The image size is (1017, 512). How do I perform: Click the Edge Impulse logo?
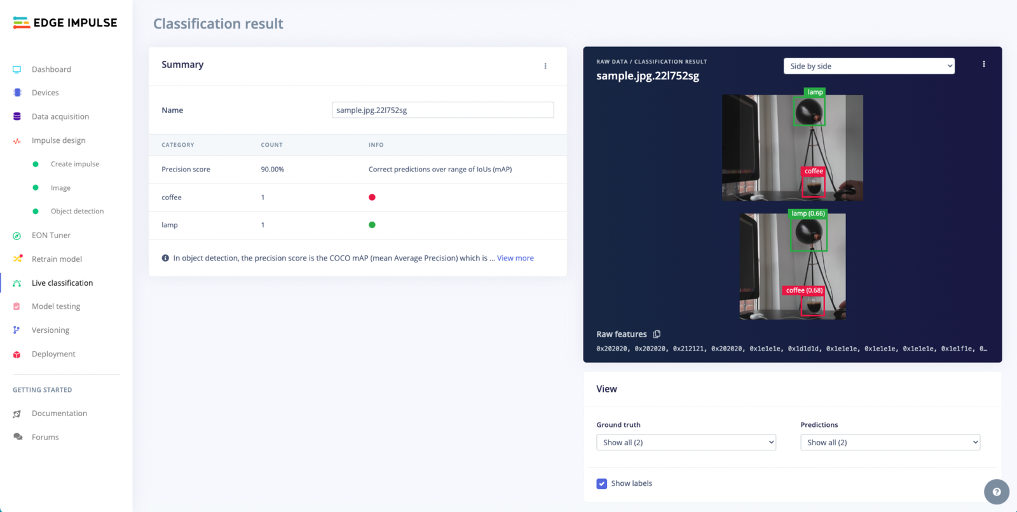[x=65, y=23]
